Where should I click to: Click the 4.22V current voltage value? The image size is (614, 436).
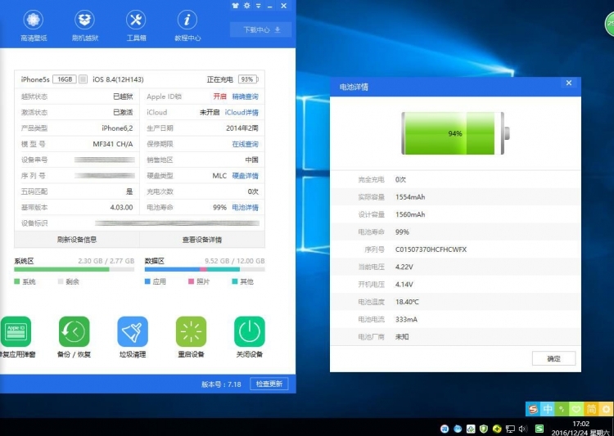tap(404, 267)
